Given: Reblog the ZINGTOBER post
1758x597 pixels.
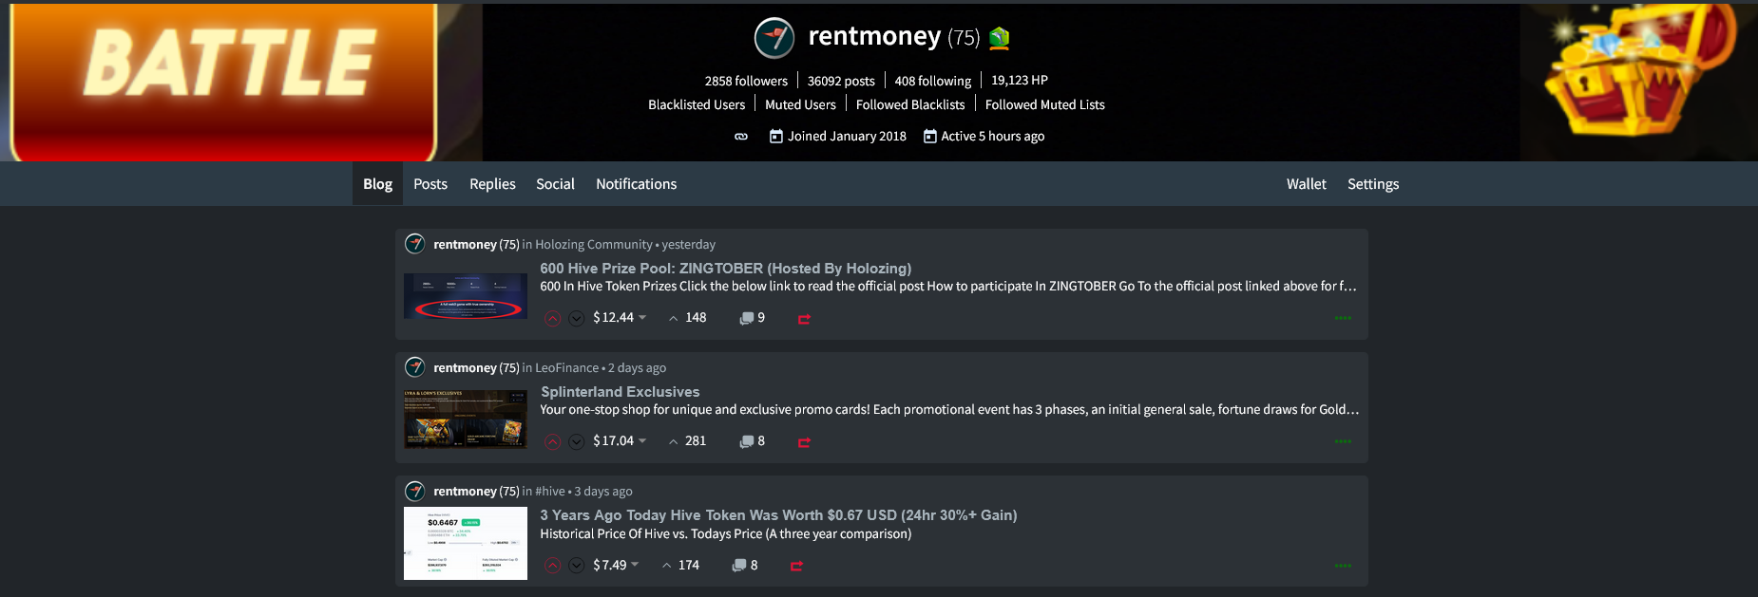Looking at the screenshot, I should 804,319.
